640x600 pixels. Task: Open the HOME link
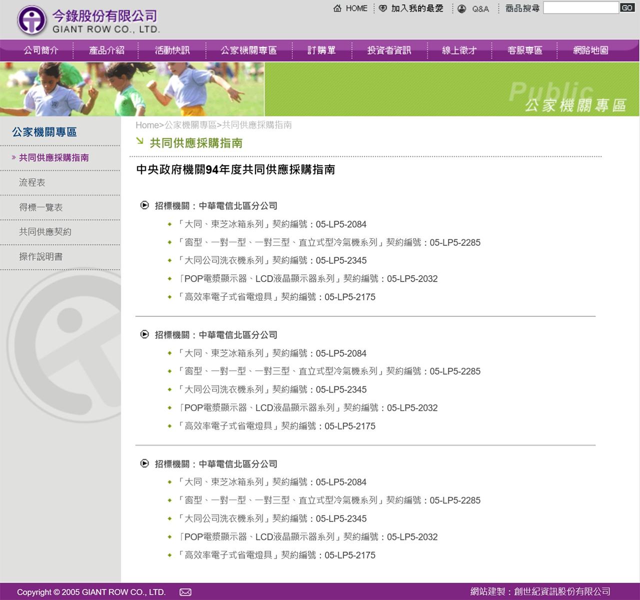click(x=356, y=8)
